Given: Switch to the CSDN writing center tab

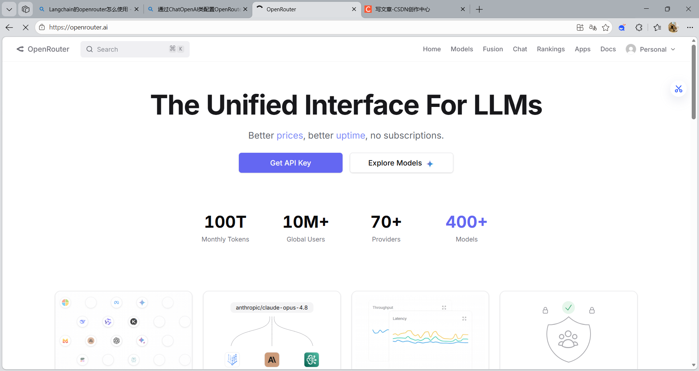Looking at the screenshot, I should (415, 9).
